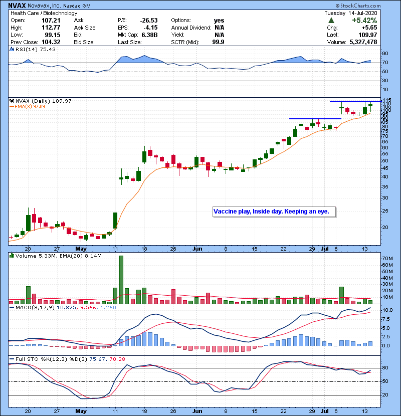Screen dimensions: 401x416
Task: Click the upper blue resistance line near 112
Action: point(355,101)
